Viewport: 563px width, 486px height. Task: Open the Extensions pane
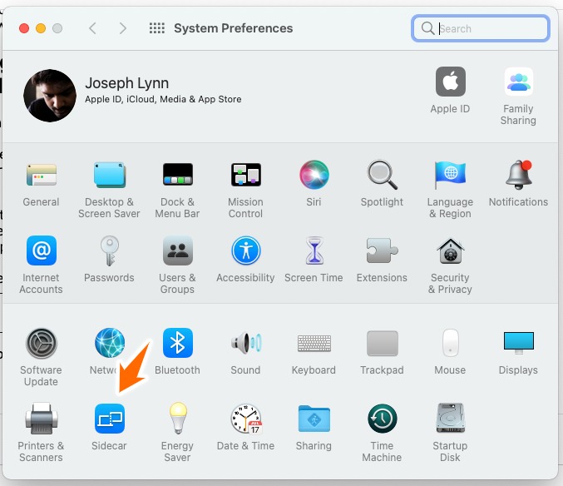click(x=382, y=250)
